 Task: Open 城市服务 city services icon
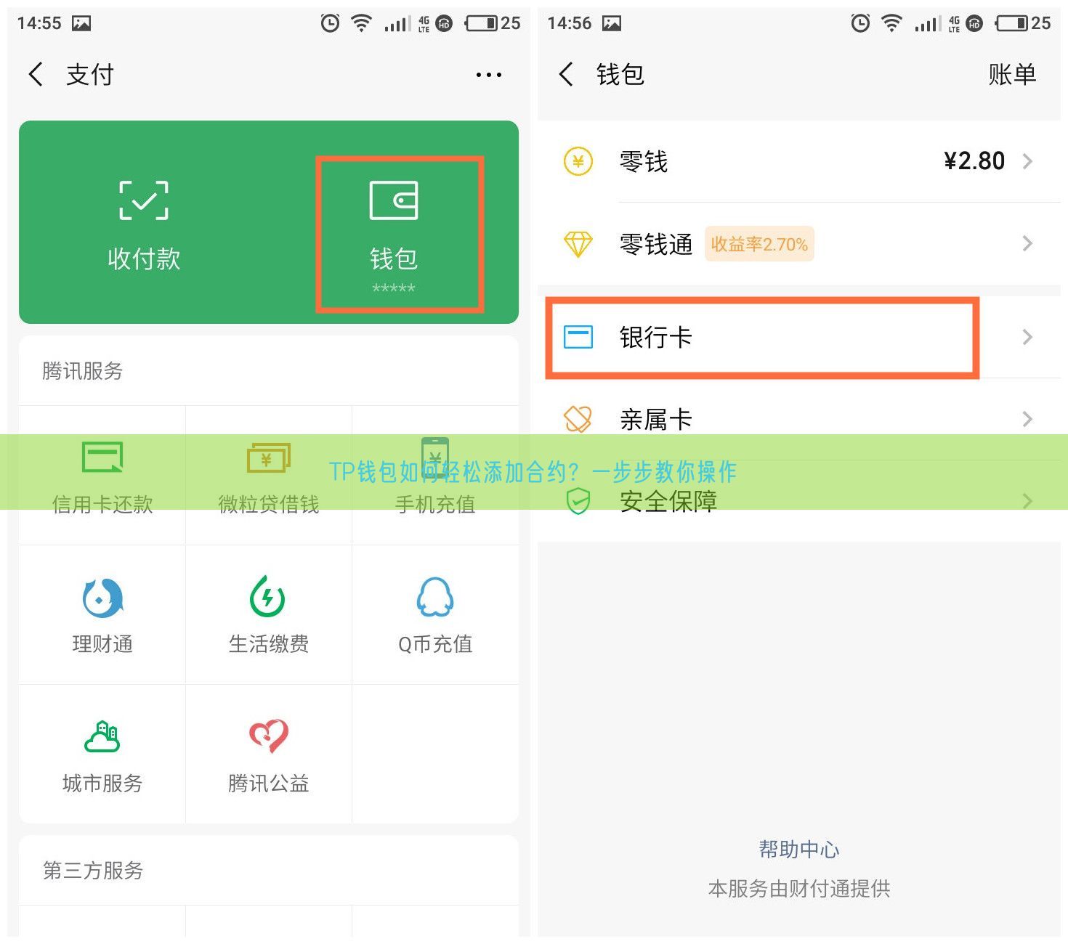pos(102,736)
